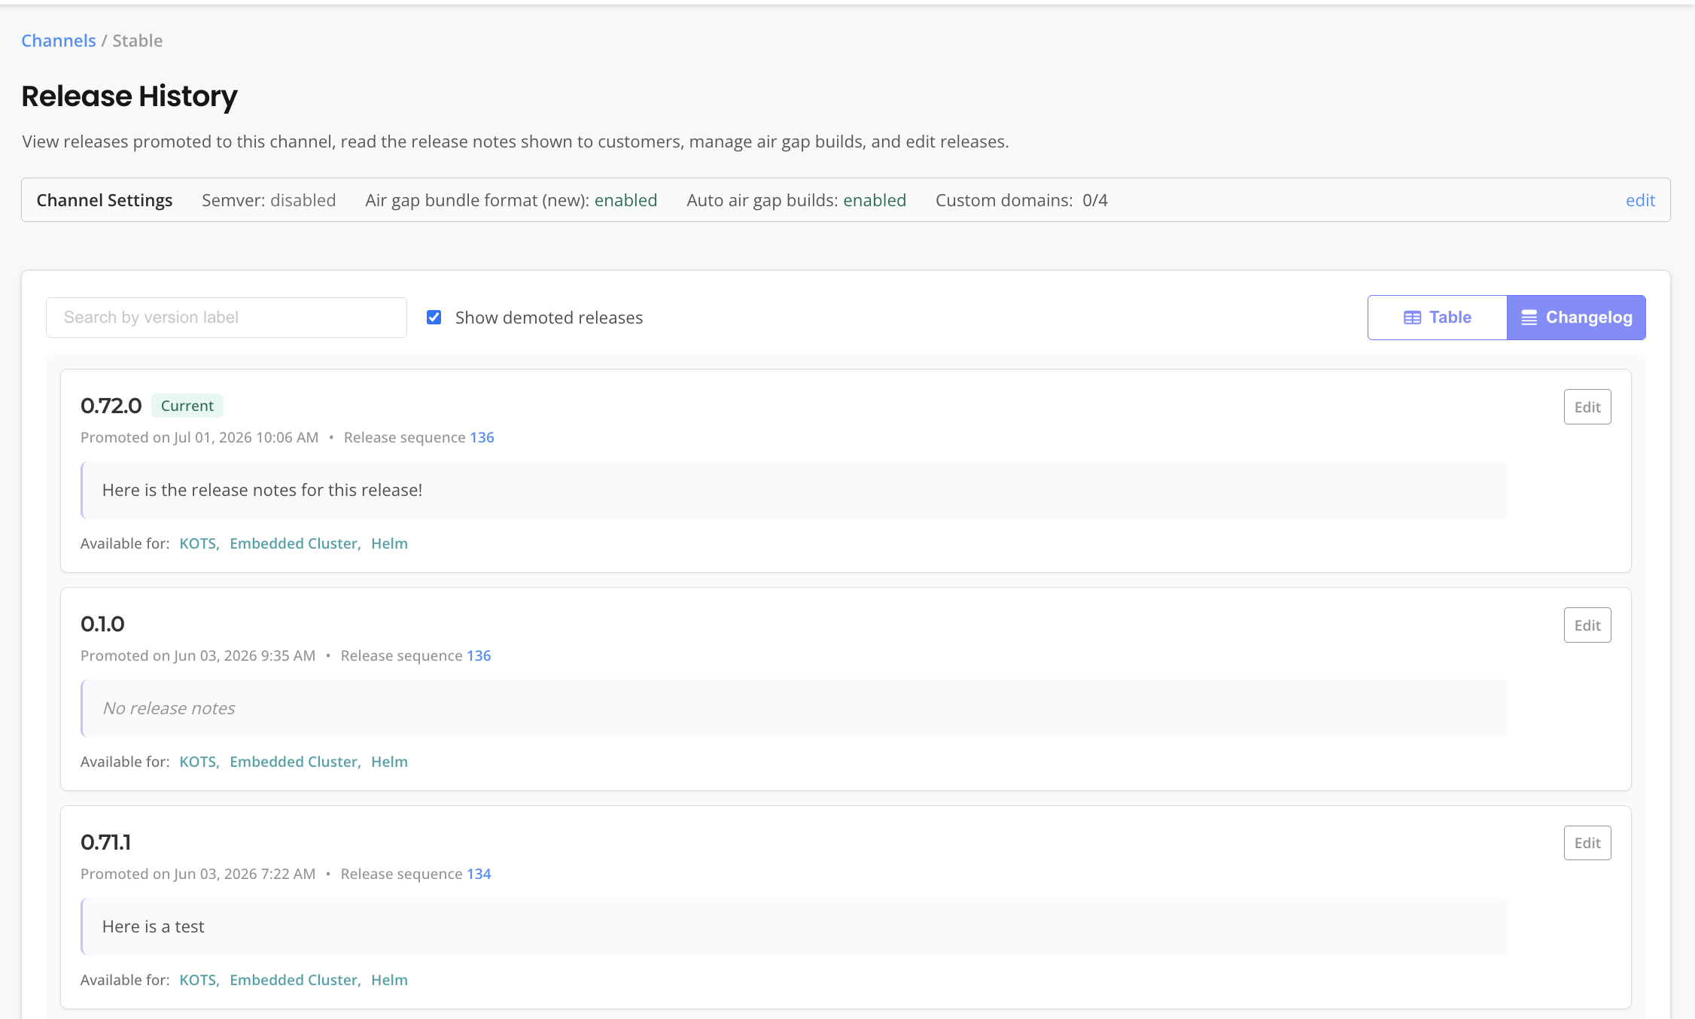Open release sequence 136 for 0.72.0
The image size is (1695, 1019).
482,437
